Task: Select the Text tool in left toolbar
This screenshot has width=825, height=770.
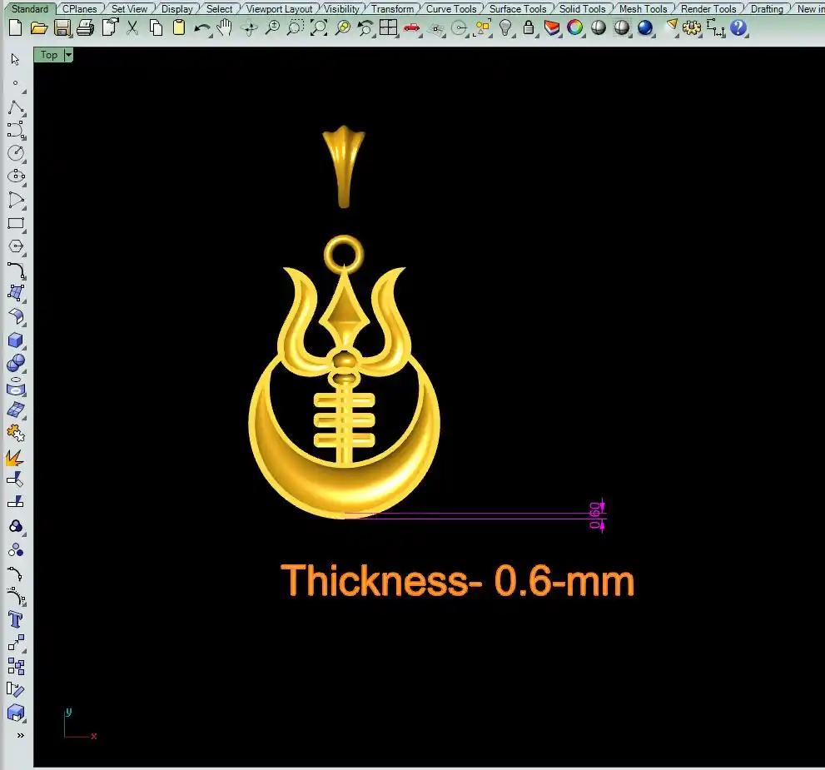Action: tap(16, 618)
